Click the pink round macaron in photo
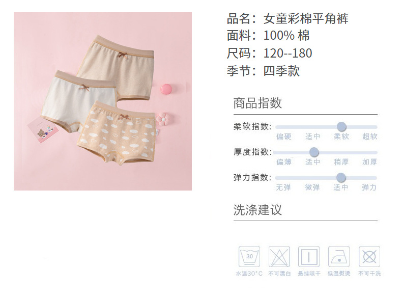 167,90
